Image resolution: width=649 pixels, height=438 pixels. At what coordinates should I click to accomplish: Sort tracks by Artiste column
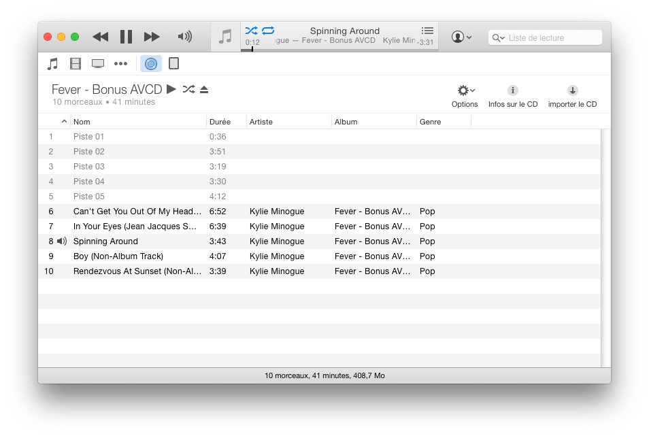click(x=289, y=122)
